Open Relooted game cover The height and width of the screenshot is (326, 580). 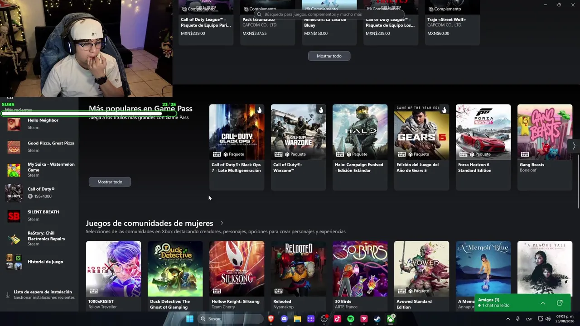[298, 268]
